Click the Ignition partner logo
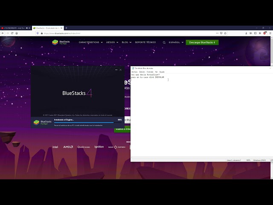 click(99, 147)
